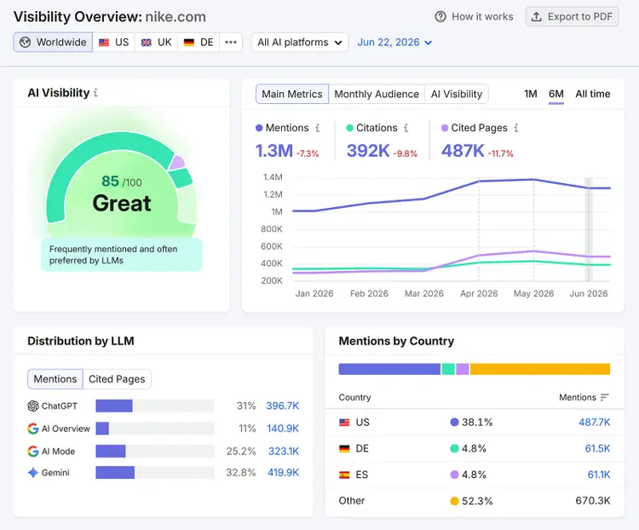
Task: Show Cited Pages metric info tooltip icon
Action: click(516, 128)
